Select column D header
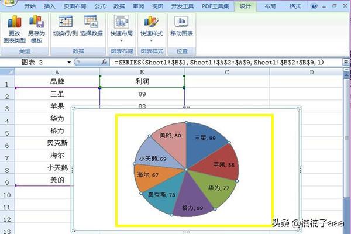 [x=306, y=72]
